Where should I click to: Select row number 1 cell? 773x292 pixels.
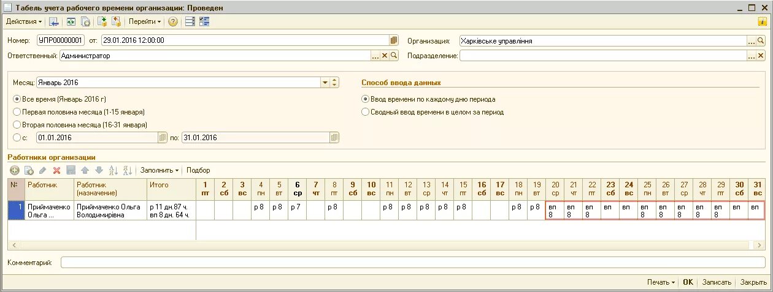coord(17,210)
